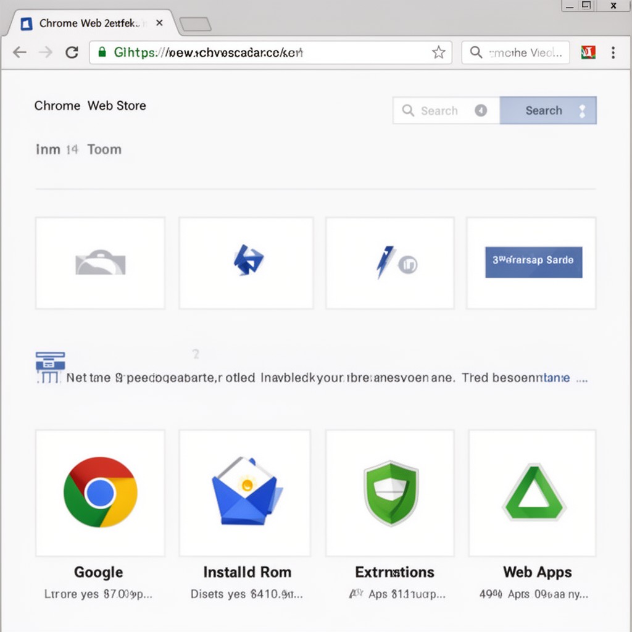Close the Chrome Web Store tab
Image resolution: width=632 pixels, height=632 pixels.
coord(159,23)
